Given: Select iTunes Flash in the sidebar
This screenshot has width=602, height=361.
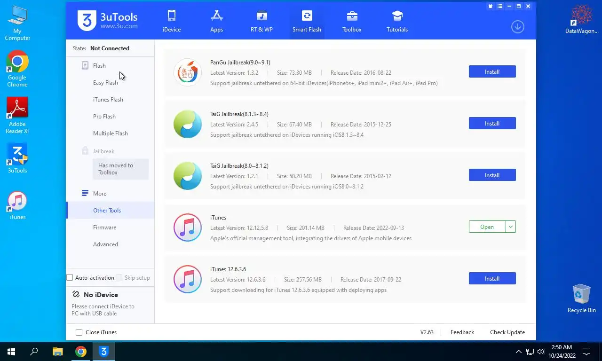Looking at the screenshot, I should tap(108, 100).
